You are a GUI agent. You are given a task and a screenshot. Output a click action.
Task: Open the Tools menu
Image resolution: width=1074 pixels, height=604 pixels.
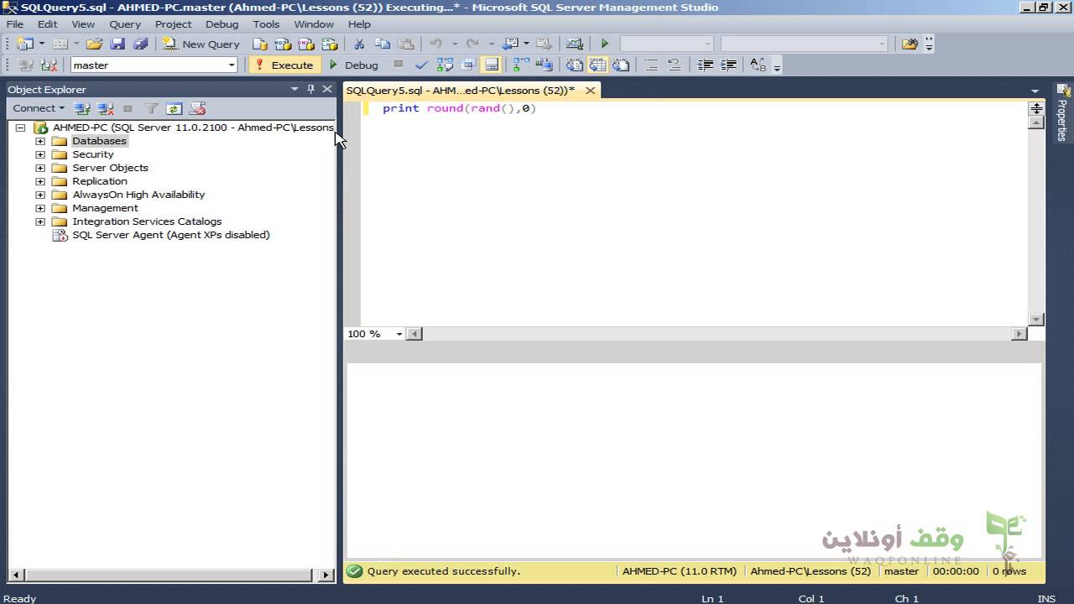(x=266, y=24)
